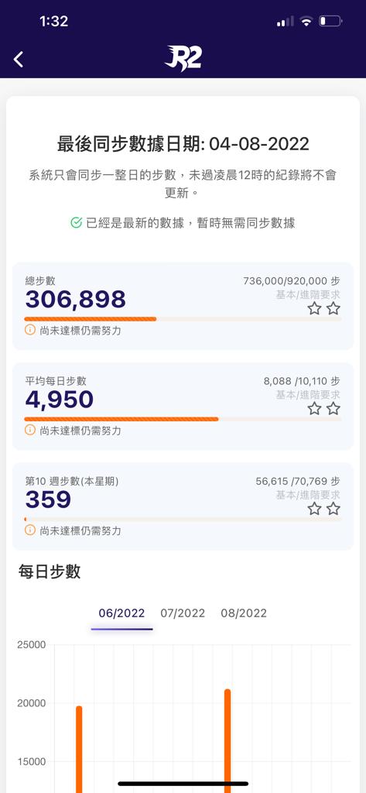The width and height of the screenshot is (366, 793).
Task: Tap the 306,898 total steps value
Action: pos(76,300)
